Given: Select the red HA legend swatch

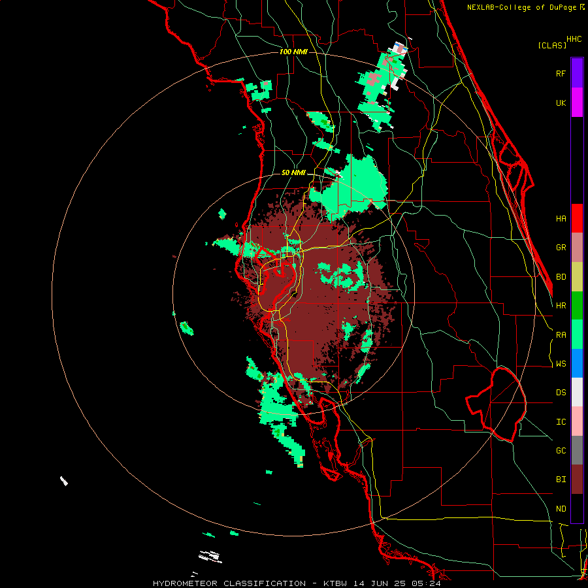Looking at the screenshot, I should (577, 218).
